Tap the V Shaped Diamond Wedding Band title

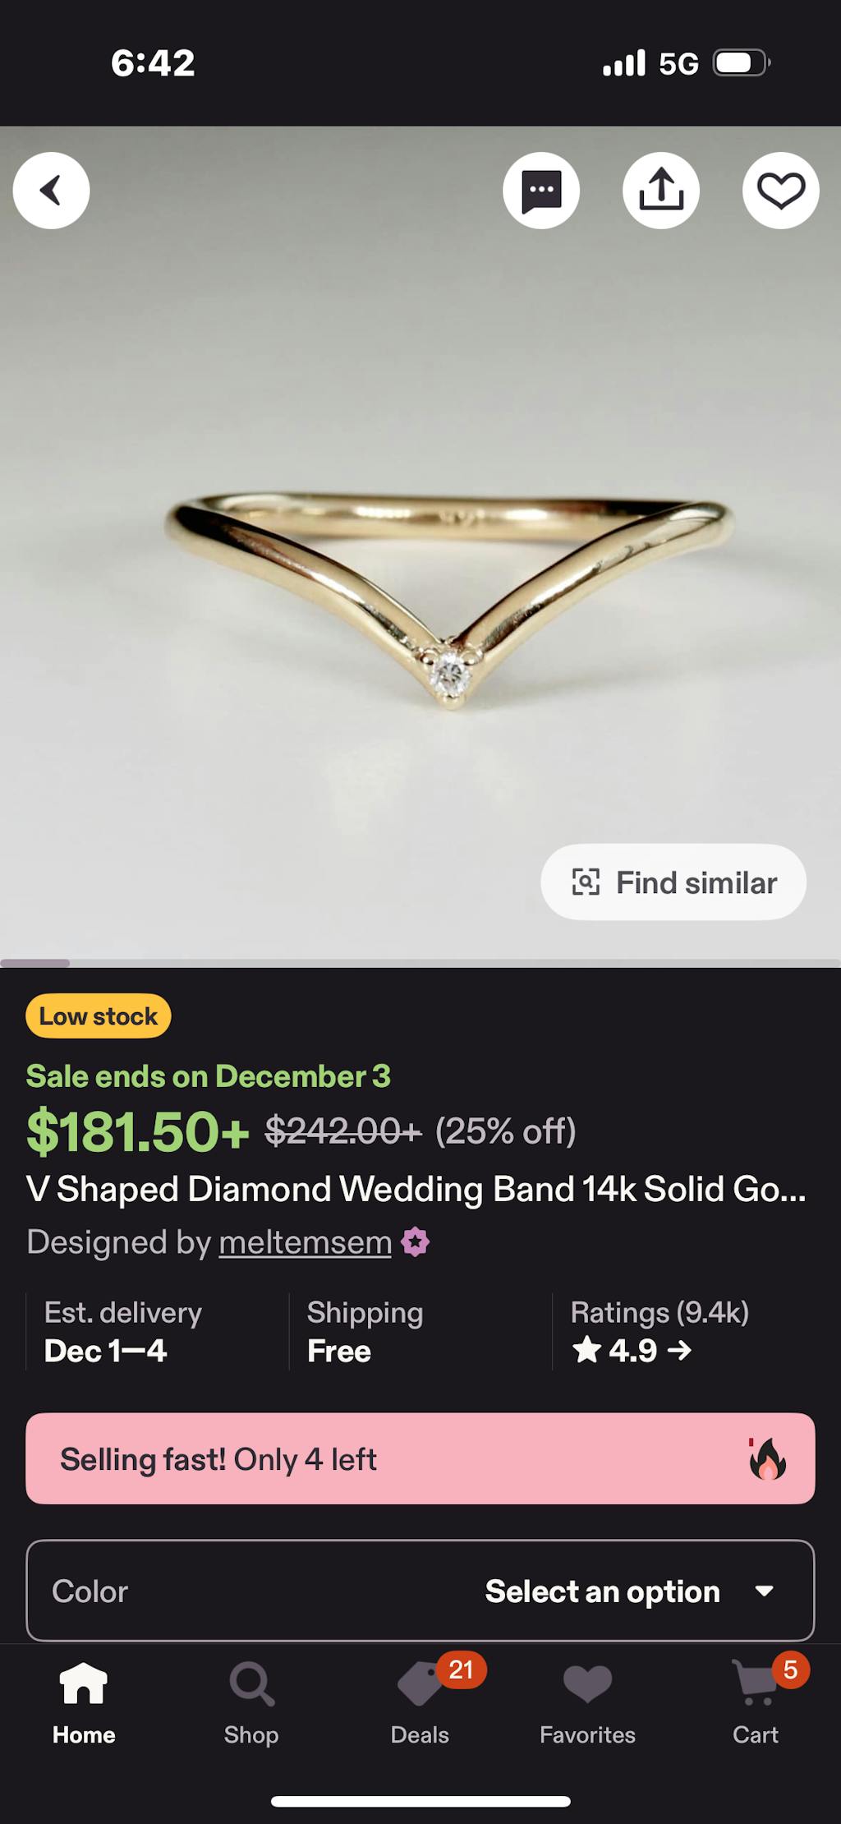tap(416, 1189)
